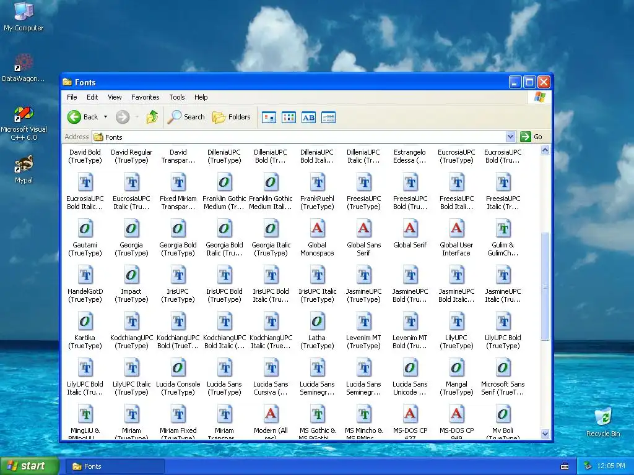Select Fixed Miriam Transparent font icon
634x475 pixels.
pos(178,182)
